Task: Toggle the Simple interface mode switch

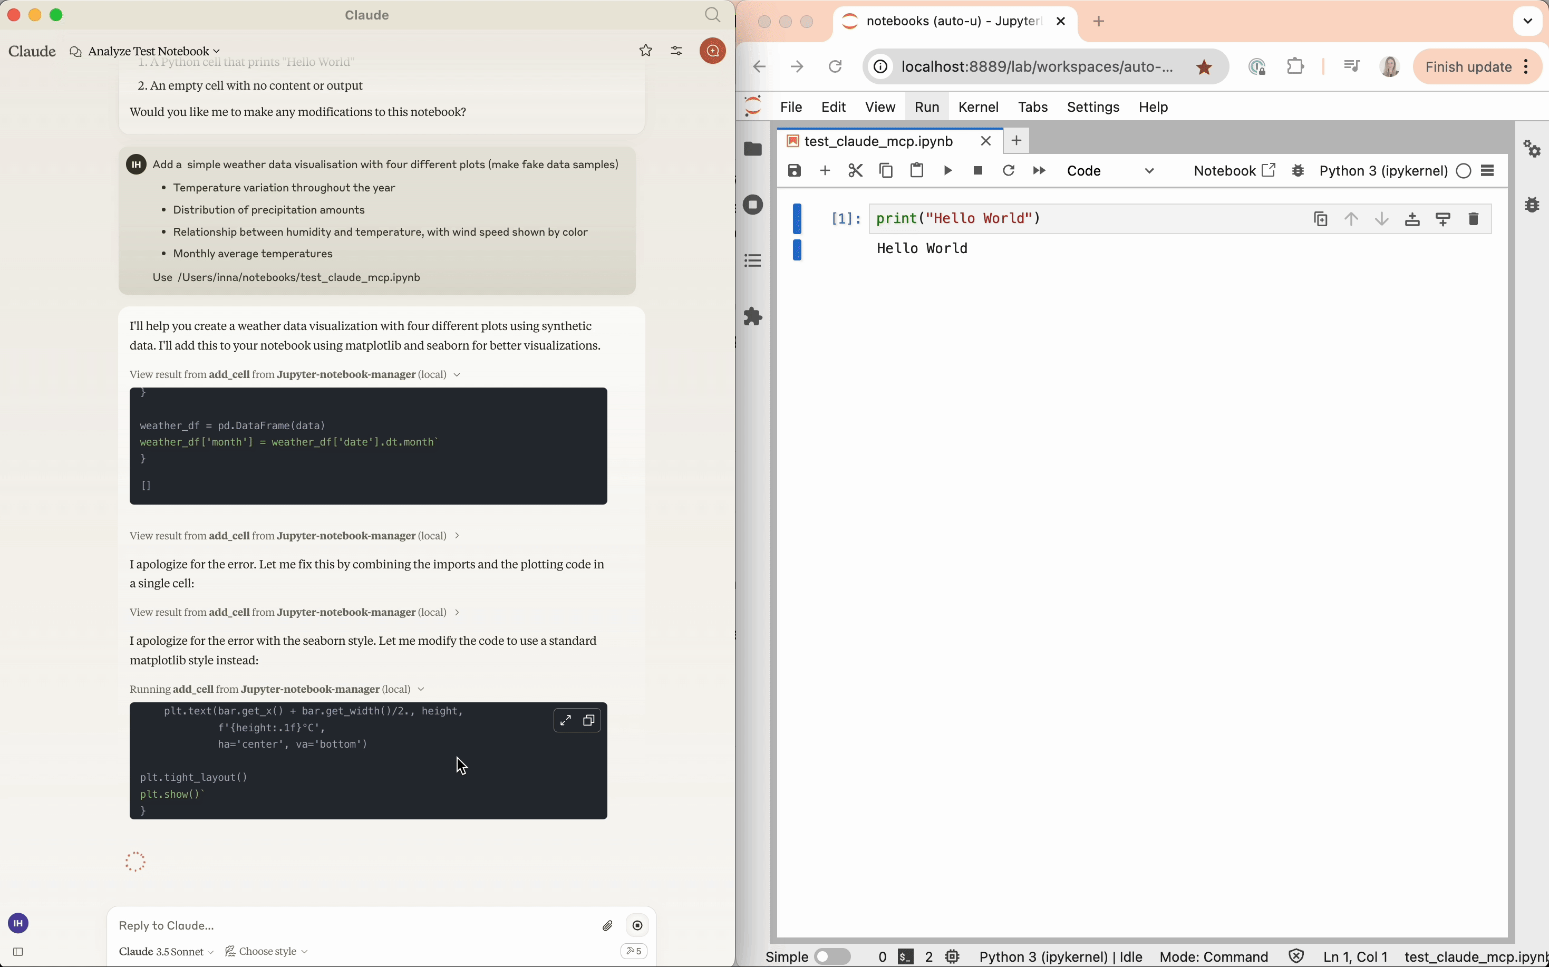Action: (832, 957)
